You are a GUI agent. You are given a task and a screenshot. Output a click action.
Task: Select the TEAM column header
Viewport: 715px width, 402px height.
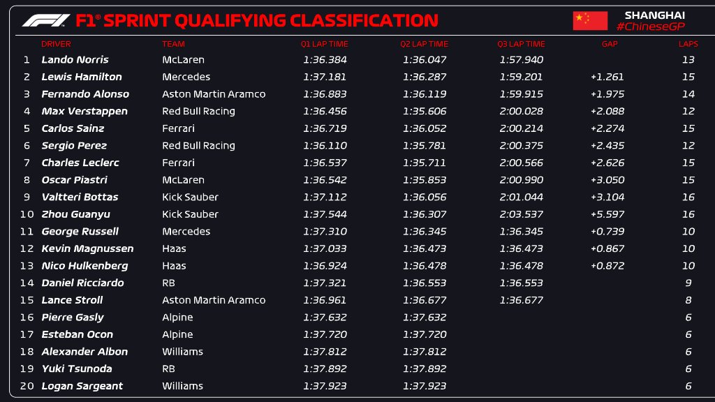(x=173, y=44)
